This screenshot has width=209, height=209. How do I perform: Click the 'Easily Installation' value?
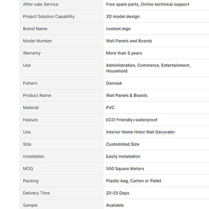(x=123, y=156)
